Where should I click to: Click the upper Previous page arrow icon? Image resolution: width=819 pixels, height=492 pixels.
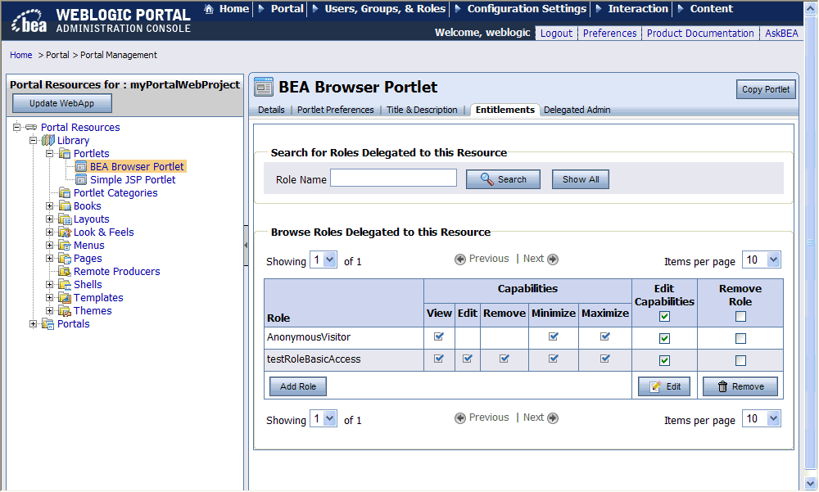[460, 259]
